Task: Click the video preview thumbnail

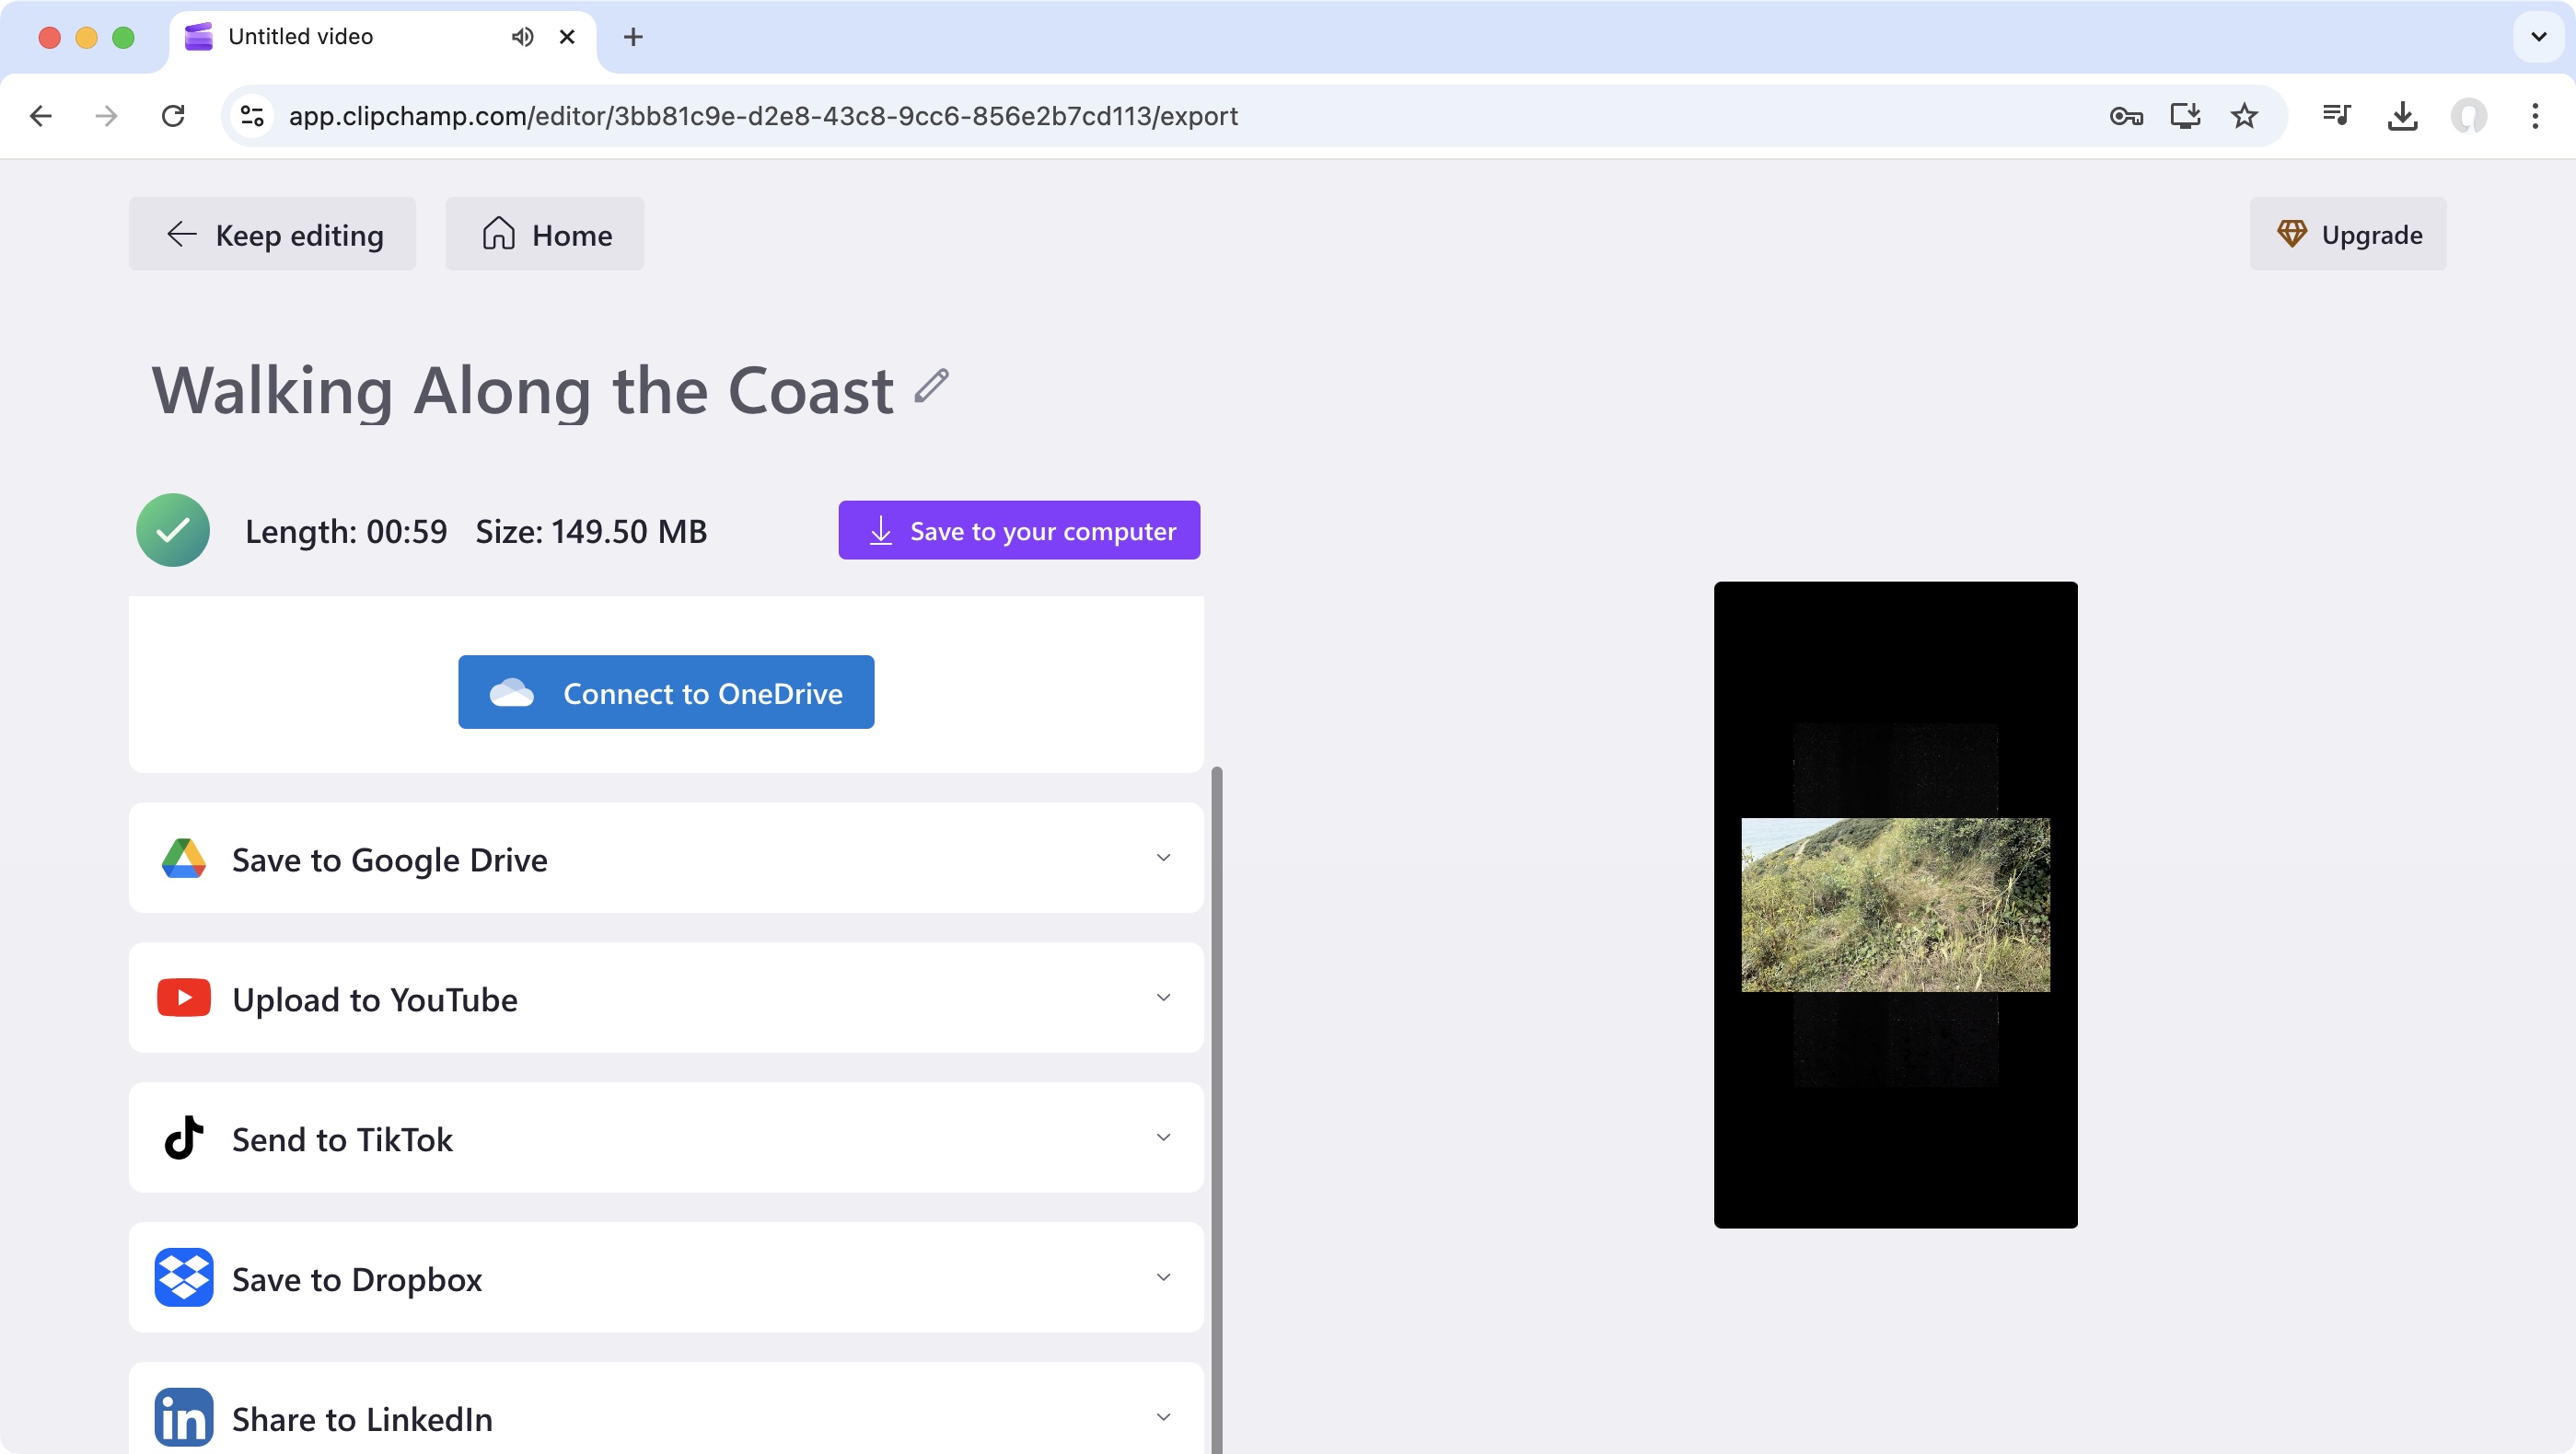Action: [x=1895, y=905]
